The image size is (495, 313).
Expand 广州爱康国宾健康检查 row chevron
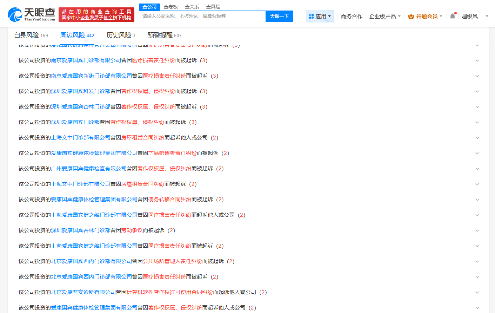[x=477, y=169]
